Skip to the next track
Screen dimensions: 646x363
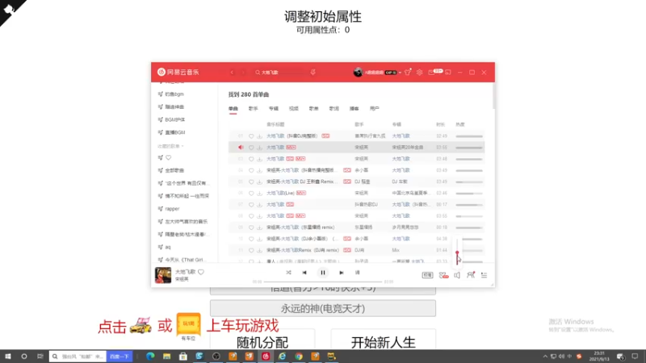[341, 273]
